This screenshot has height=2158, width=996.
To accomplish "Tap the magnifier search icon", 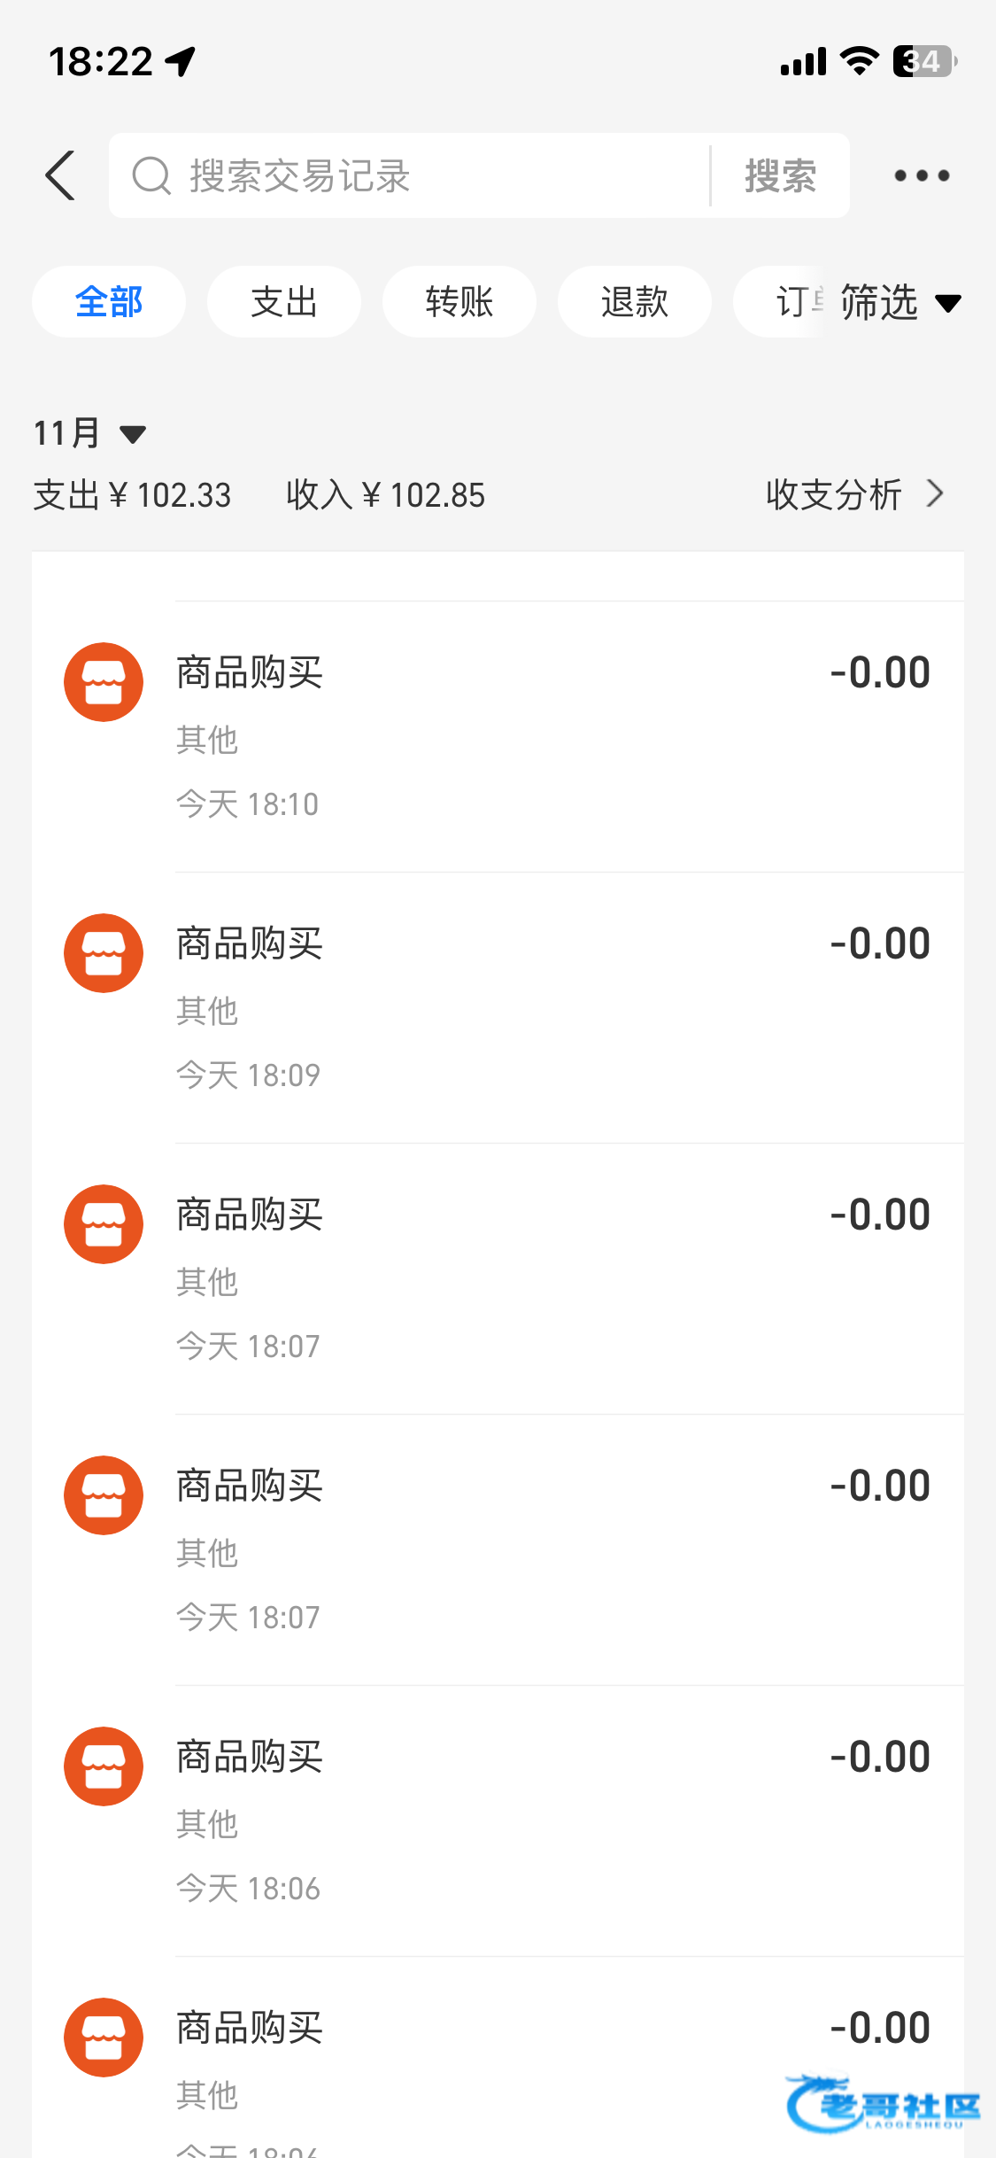I will tap(151, 175).
